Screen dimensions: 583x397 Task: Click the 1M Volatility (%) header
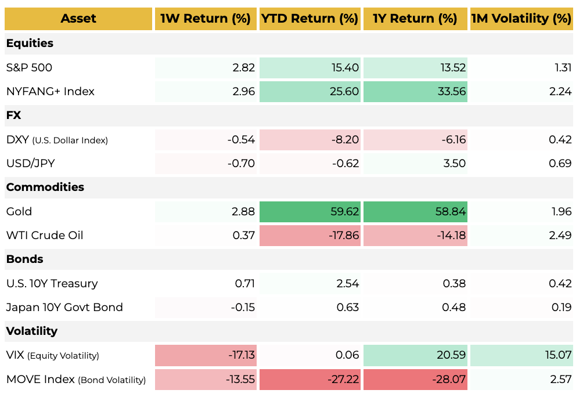521,19
